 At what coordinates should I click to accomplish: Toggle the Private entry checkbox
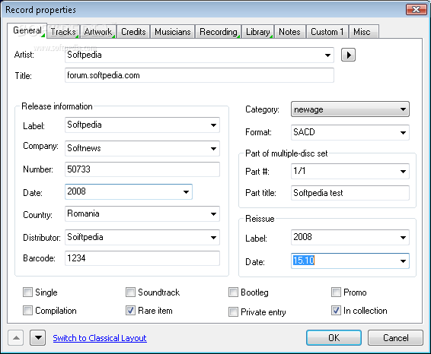tap(233, 312)
